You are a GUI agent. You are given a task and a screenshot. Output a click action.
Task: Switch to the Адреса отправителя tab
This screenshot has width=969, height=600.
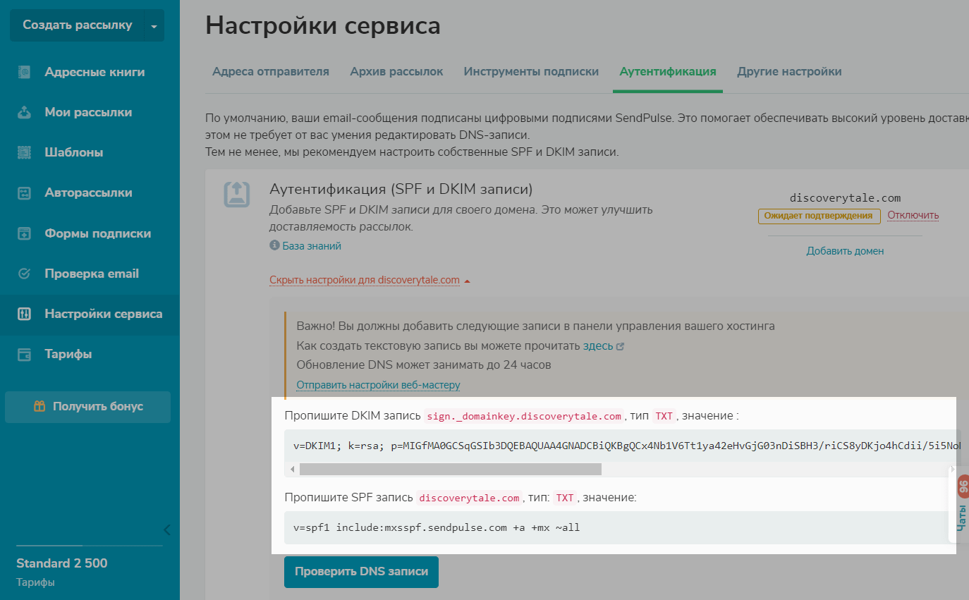pyautogui.click(x=271, y=71)
